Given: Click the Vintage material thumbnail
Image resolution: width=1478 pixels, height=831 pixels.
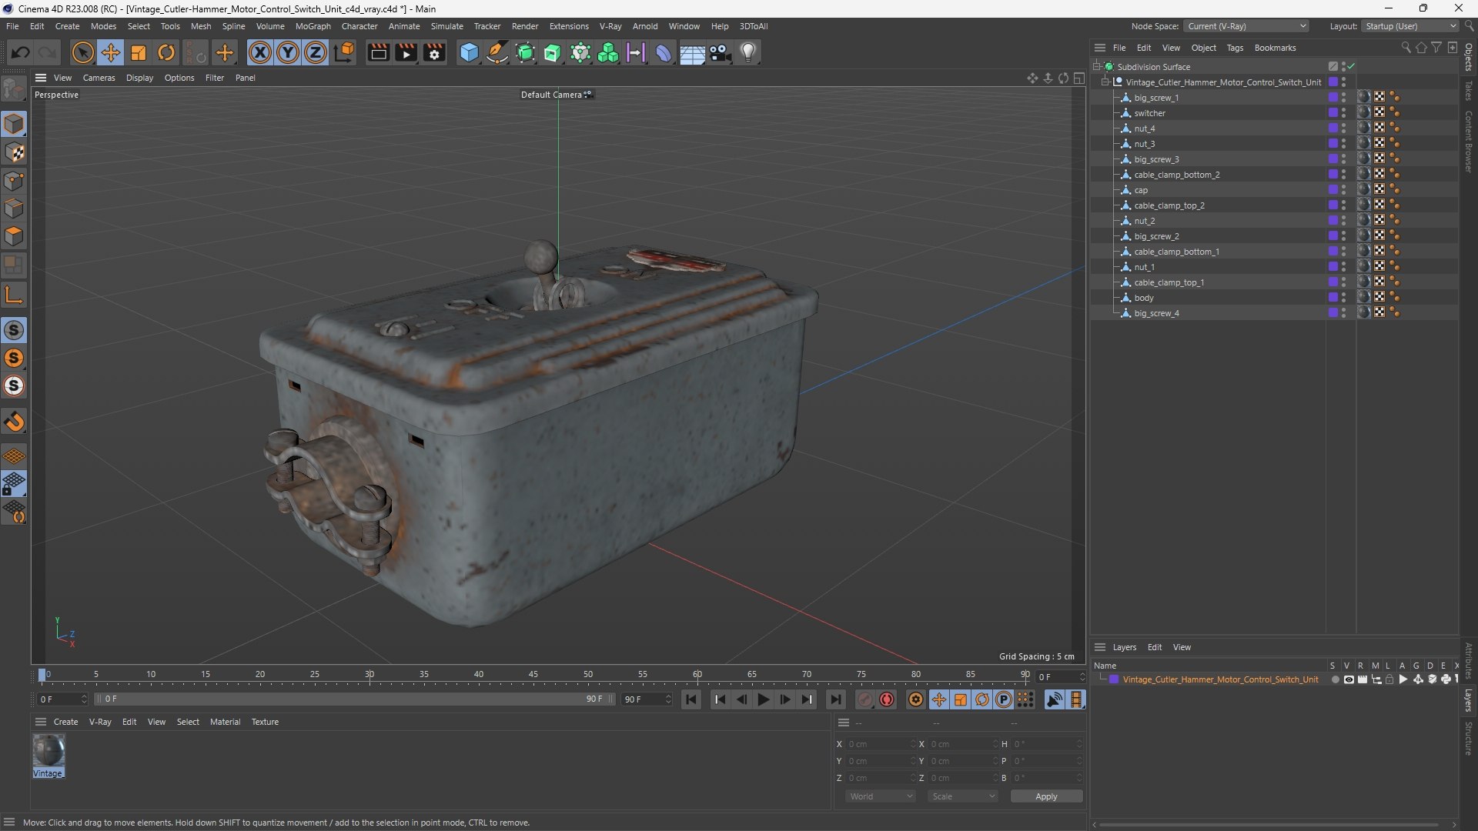Looking at the screenshot, I should point(48,751).
